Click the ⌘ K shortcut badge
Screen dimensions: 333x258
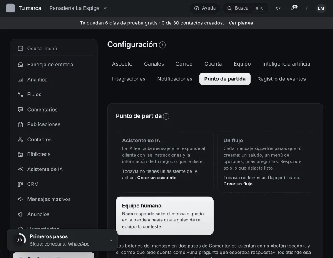click(259, 8)
